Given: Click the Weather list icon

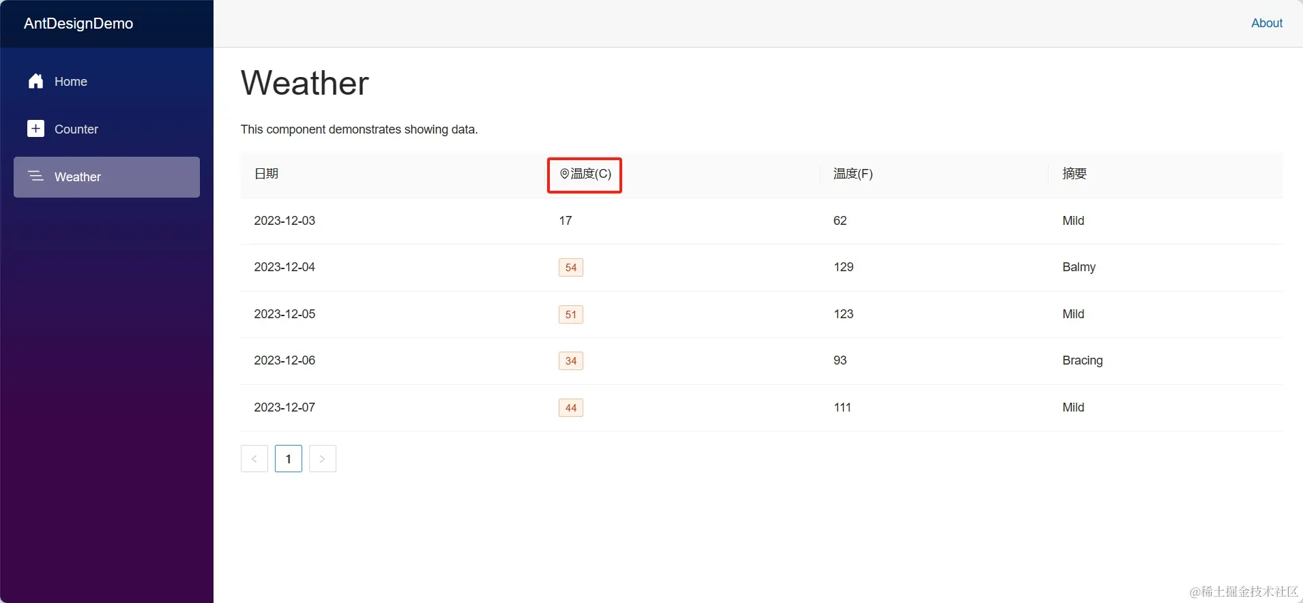Looking at the screenshot, I should [36, 176].
